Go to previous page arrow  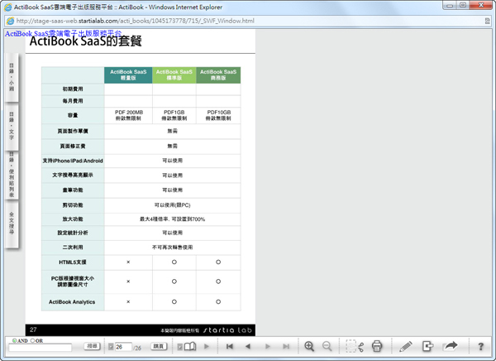[x=248, y=346]
